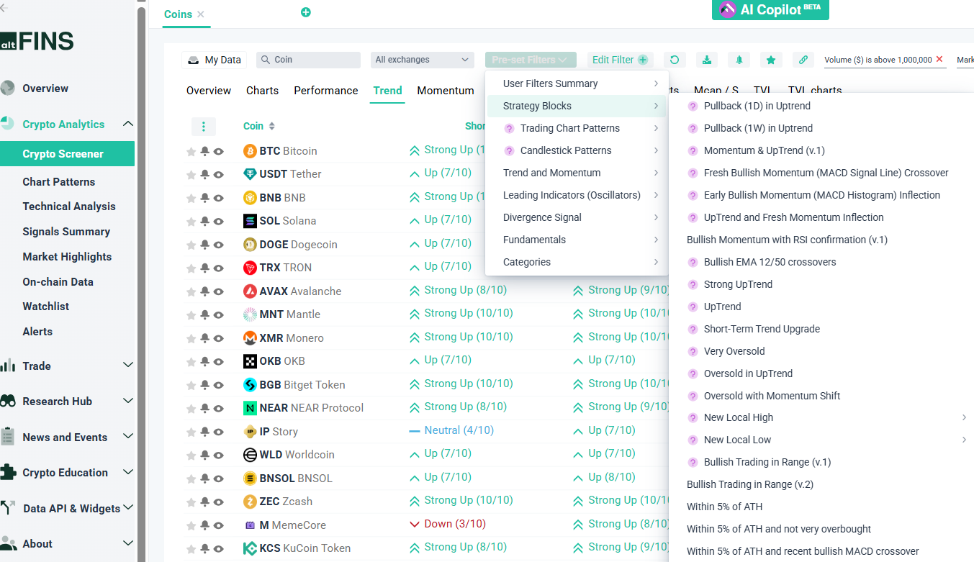This screenshot has height=562, width=974.
Task: Click the reset filter refresh icon
Action: pyautogui.click(x=674, y=60)
